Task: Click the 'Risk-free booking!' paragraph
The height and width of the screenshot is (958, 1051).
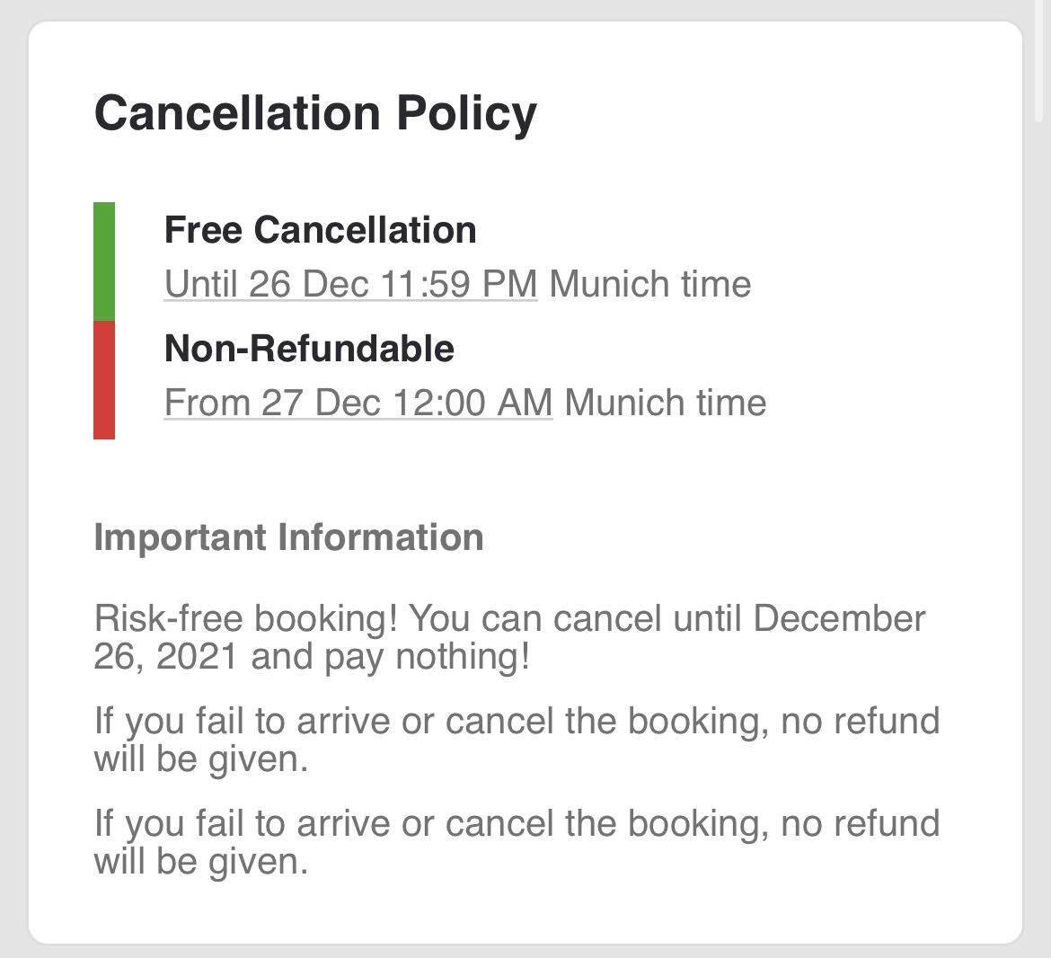Action: click(509, 637)
